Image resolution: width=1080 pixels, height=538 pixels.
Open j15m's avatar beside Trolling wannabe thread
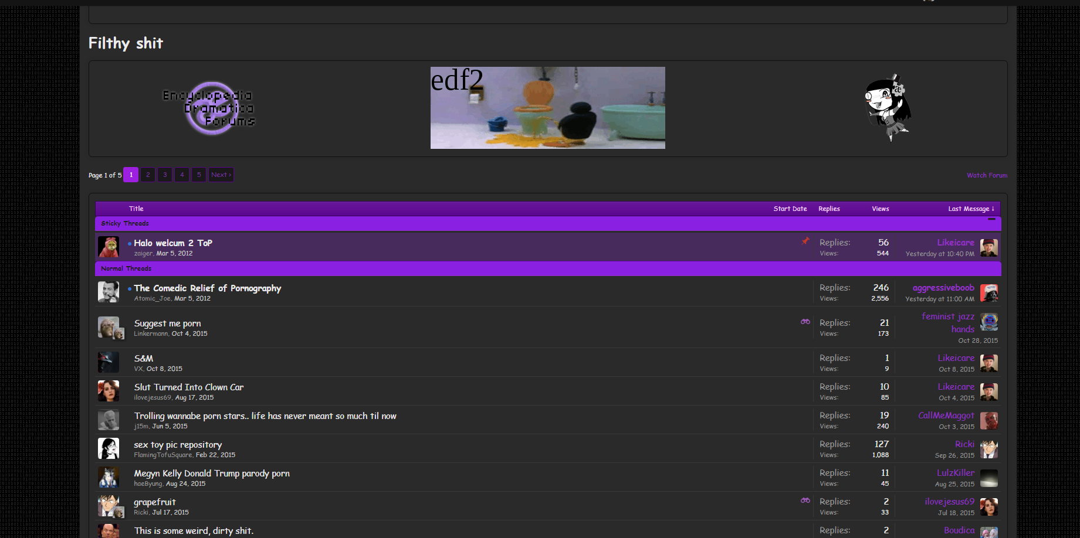tap(109, 420)
